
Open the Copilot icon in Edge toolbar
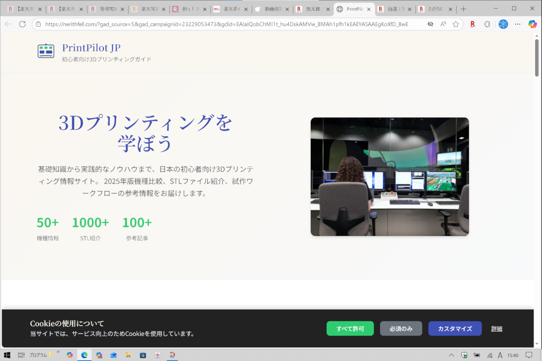532,24
